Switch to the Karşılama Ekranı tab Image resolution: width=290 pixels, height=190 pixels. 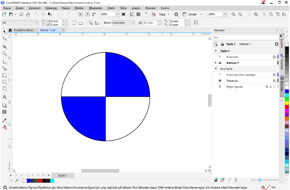tap(24, 30)
